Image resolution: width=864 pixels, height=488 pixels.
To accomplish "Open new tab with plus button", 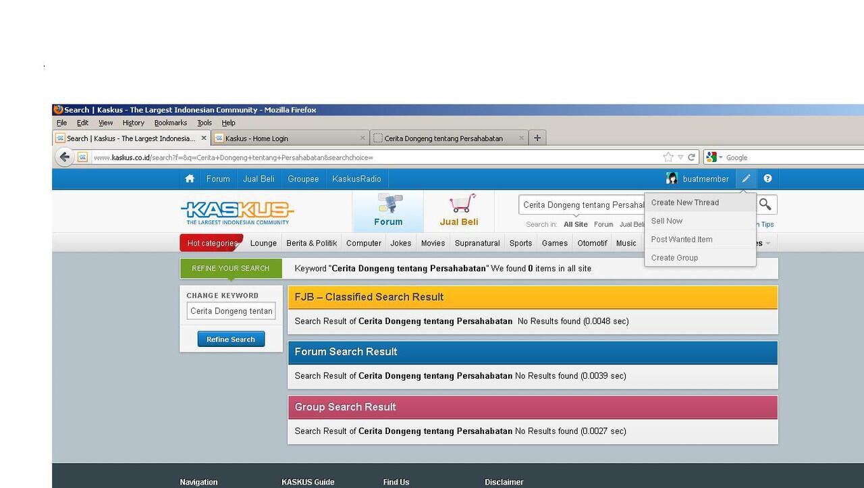I will [537, 138].
